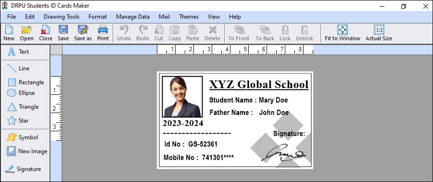The height and width of the screenshot is (182, 433).
Task: Send object To Back
Action: (x=265, y=33)
